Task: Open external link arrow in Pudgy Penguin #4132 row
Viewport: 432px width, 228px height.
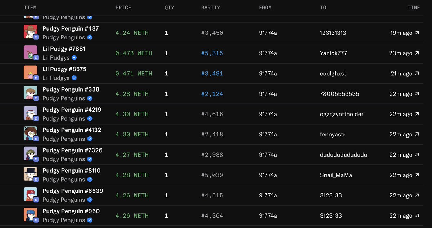Action: [x=417, y=134]
